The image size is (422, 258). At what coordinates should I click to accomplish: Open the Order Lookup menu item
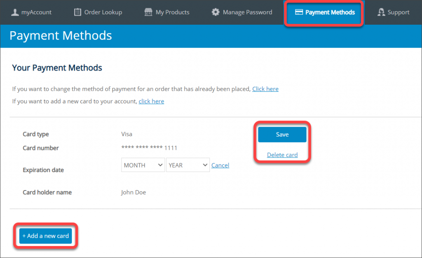point(103,12)
